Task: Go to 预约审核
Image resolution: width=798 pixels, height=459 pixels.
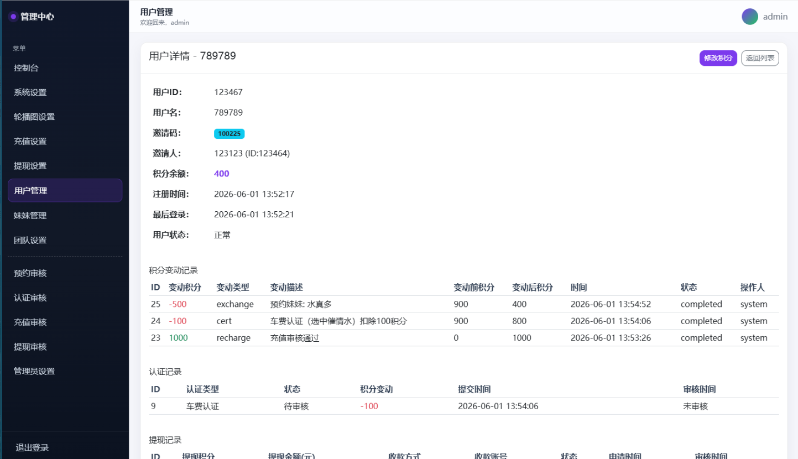Action: click(x=65, y=273)
